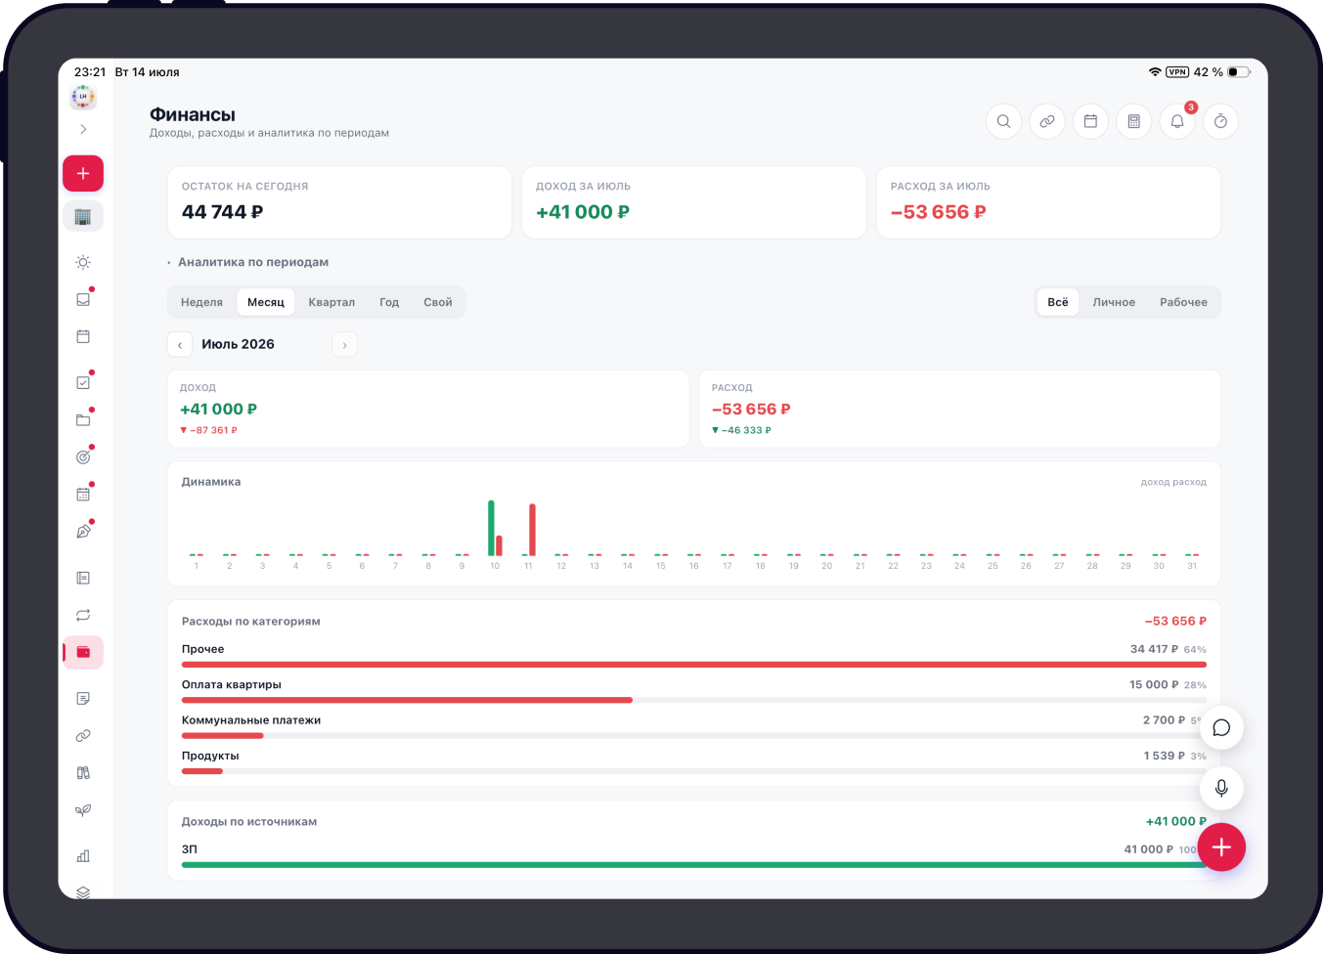Start the stopwatch timer icon
Image resolution: width=1324 pixels, height=954 pixels.
(1220, 121)
